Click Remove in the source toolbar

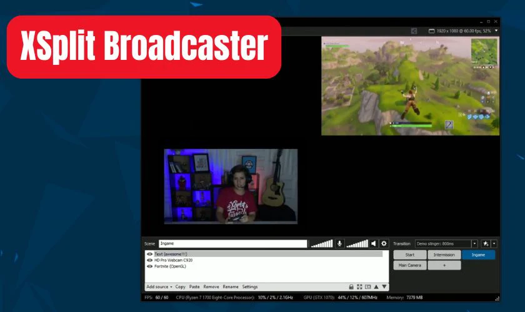211,286
